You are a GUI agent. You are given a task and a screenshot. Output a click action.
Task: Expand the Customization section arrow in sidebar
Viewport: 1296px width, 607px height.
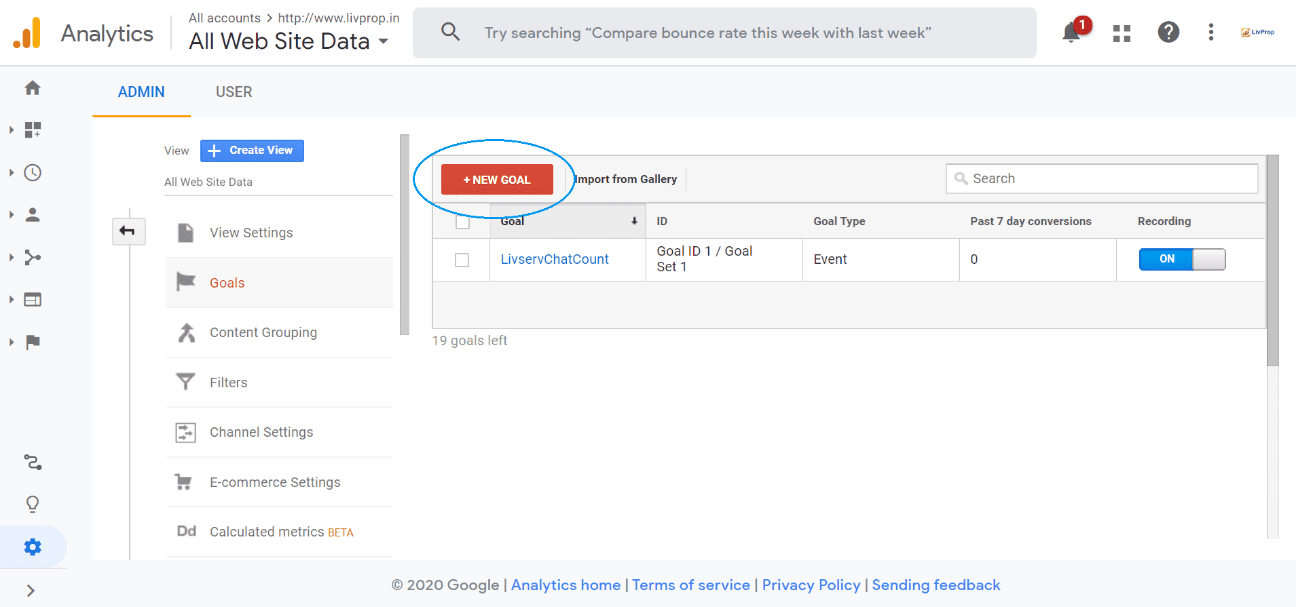(x=12, y=130)
